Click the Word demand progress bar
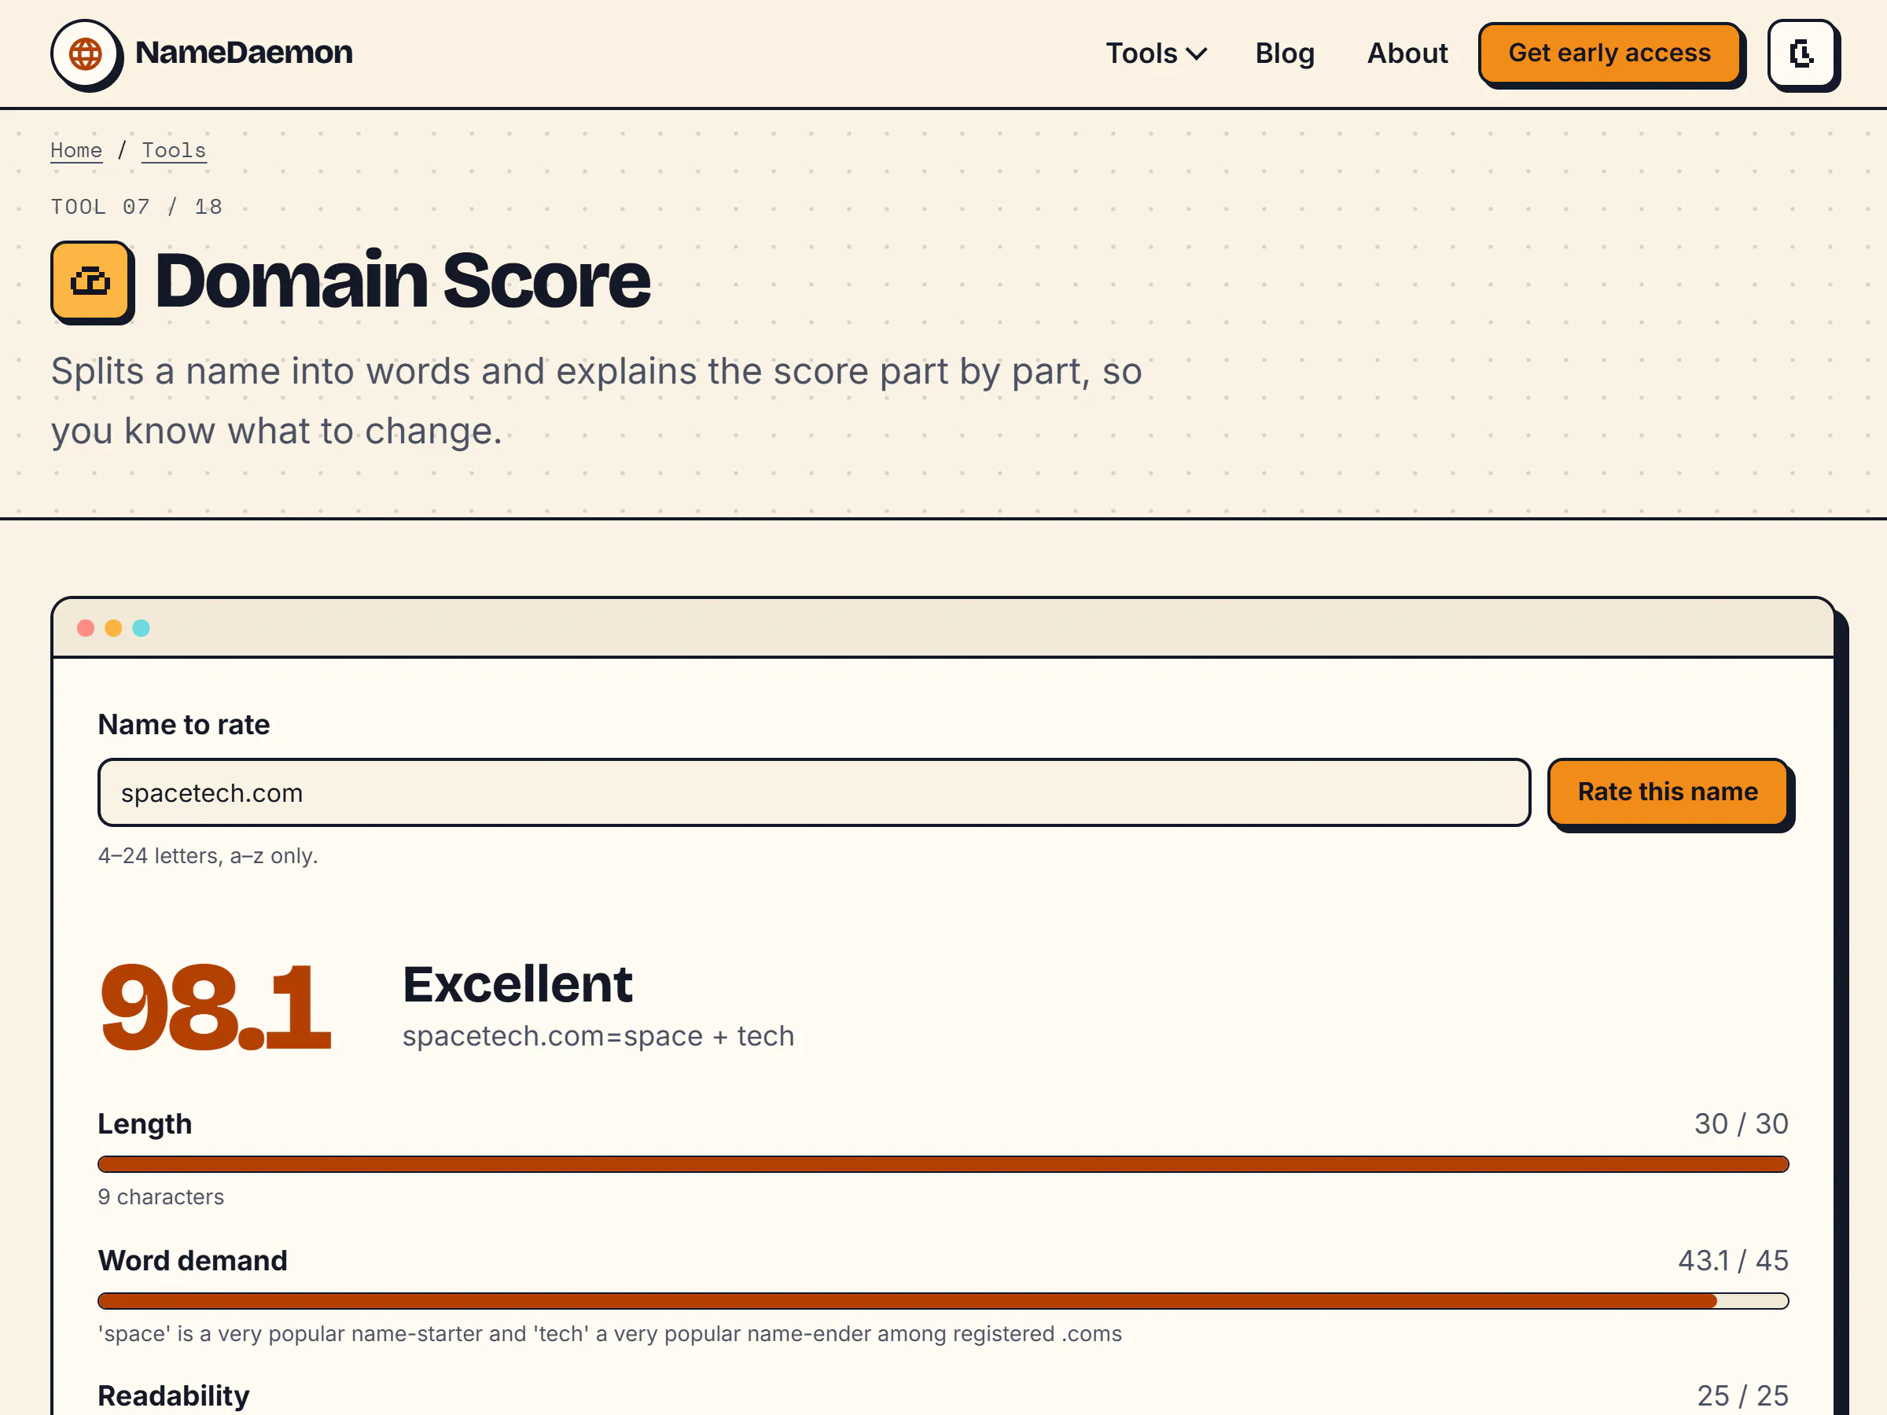1887x1415 pixels. point(943,1301)
